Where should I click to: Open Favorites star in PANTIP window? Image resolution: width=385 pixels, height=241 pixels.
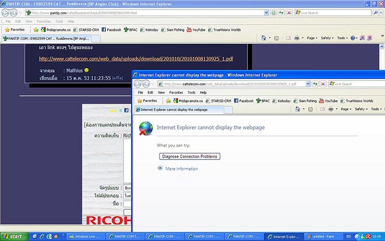(x=15, y=30)
